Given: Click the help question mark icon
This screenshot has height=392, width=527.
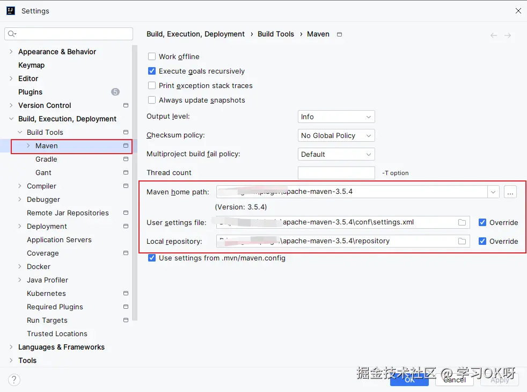Looking at the screenshot, I should (x=14, y=380).
